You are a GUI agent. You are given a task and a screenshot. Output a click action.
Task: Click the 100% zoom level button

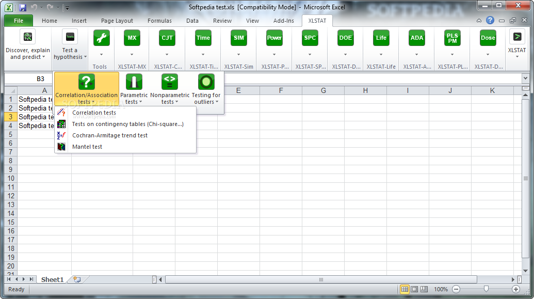[x=441, y=289]
